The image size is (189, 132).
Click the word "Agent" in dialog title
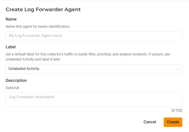point(72,10)
